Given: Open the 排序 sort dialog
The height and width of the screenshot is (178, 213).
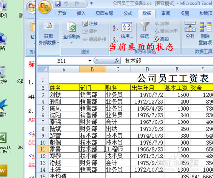Looking at the screenshot, I should point(127,30).
